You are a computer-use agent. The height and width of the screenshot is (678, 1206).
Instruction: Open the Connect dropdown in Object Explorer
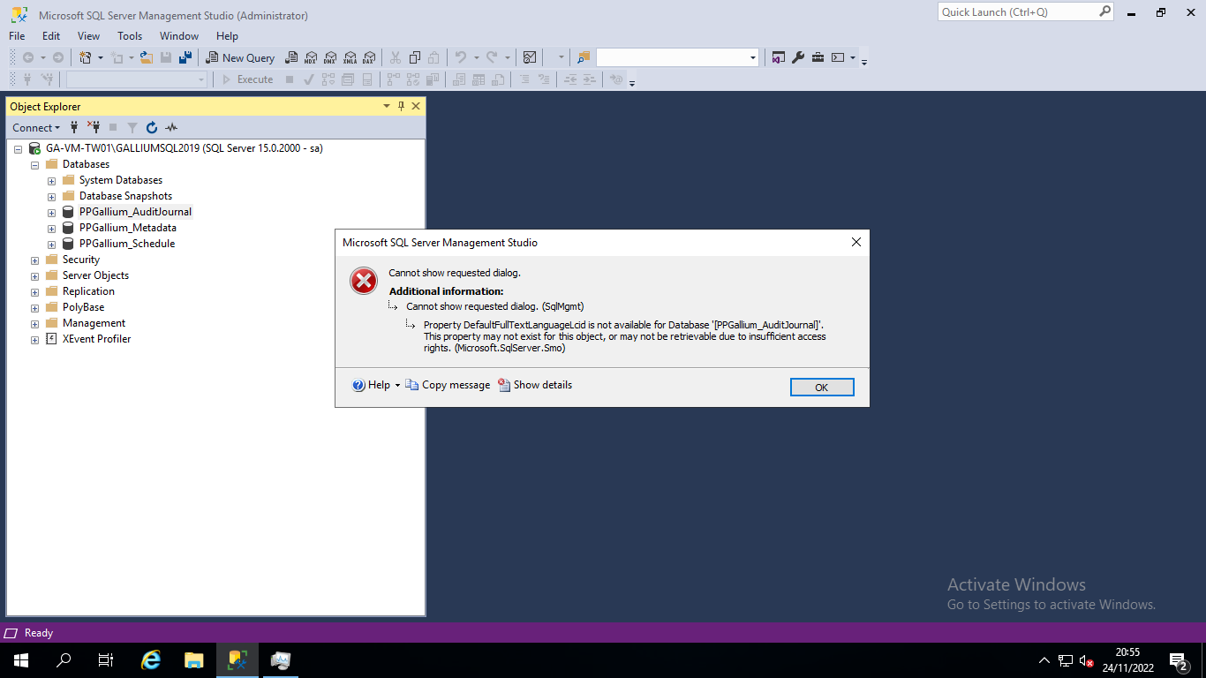point(36,127)
